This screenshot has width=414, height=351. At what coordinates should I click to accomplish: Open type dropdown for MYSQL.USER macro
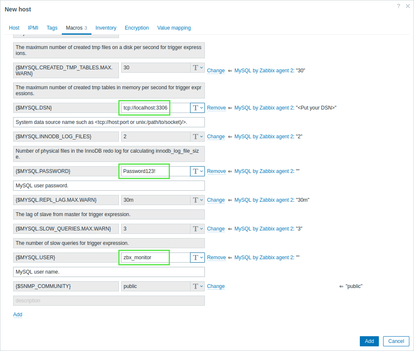pyautogui.click(x=198, y=258)
